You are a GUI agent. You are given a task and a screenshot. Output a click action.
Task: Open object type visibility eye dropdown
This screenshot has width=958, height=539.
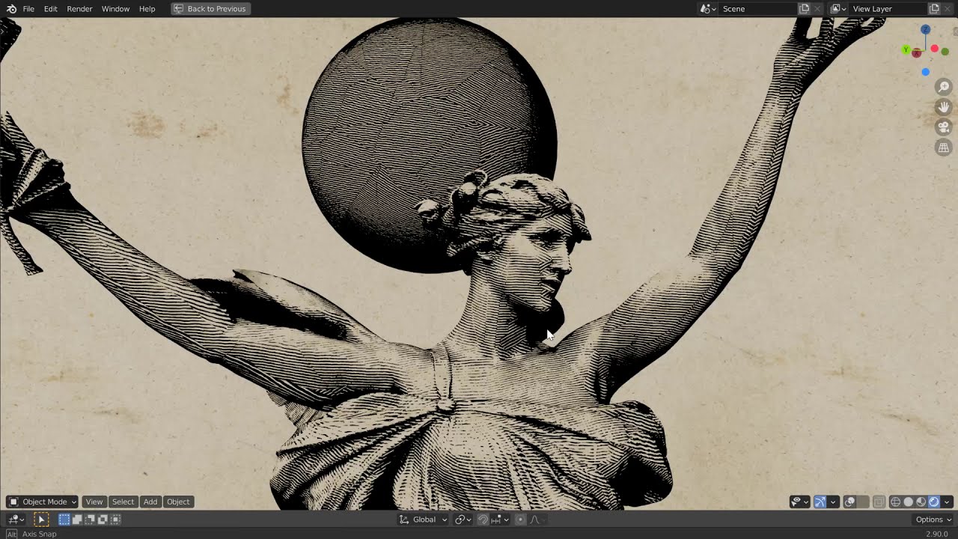[800, 502]
